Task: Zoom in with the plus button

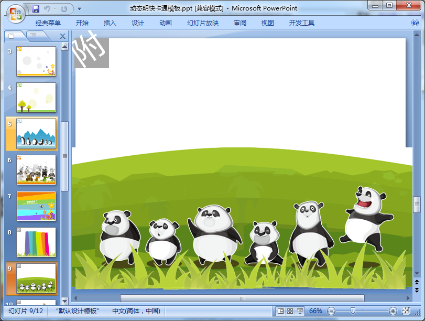Action: click(393, 311)
